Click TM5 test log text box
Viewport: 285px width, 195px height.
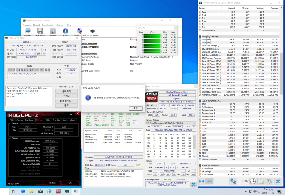coord(29,96)
